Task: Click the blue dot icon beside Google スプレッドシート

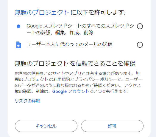Action: click(x=18, y=26)
